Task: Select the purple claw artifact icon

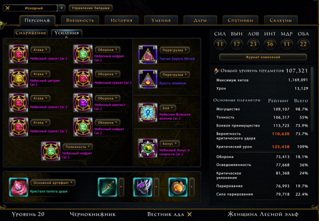Action: coord(143,187)
